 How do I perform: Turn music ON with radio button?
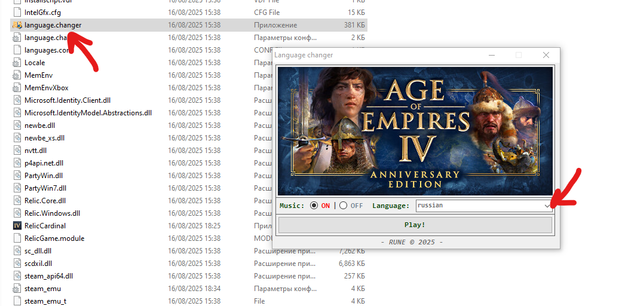(314, 206)
